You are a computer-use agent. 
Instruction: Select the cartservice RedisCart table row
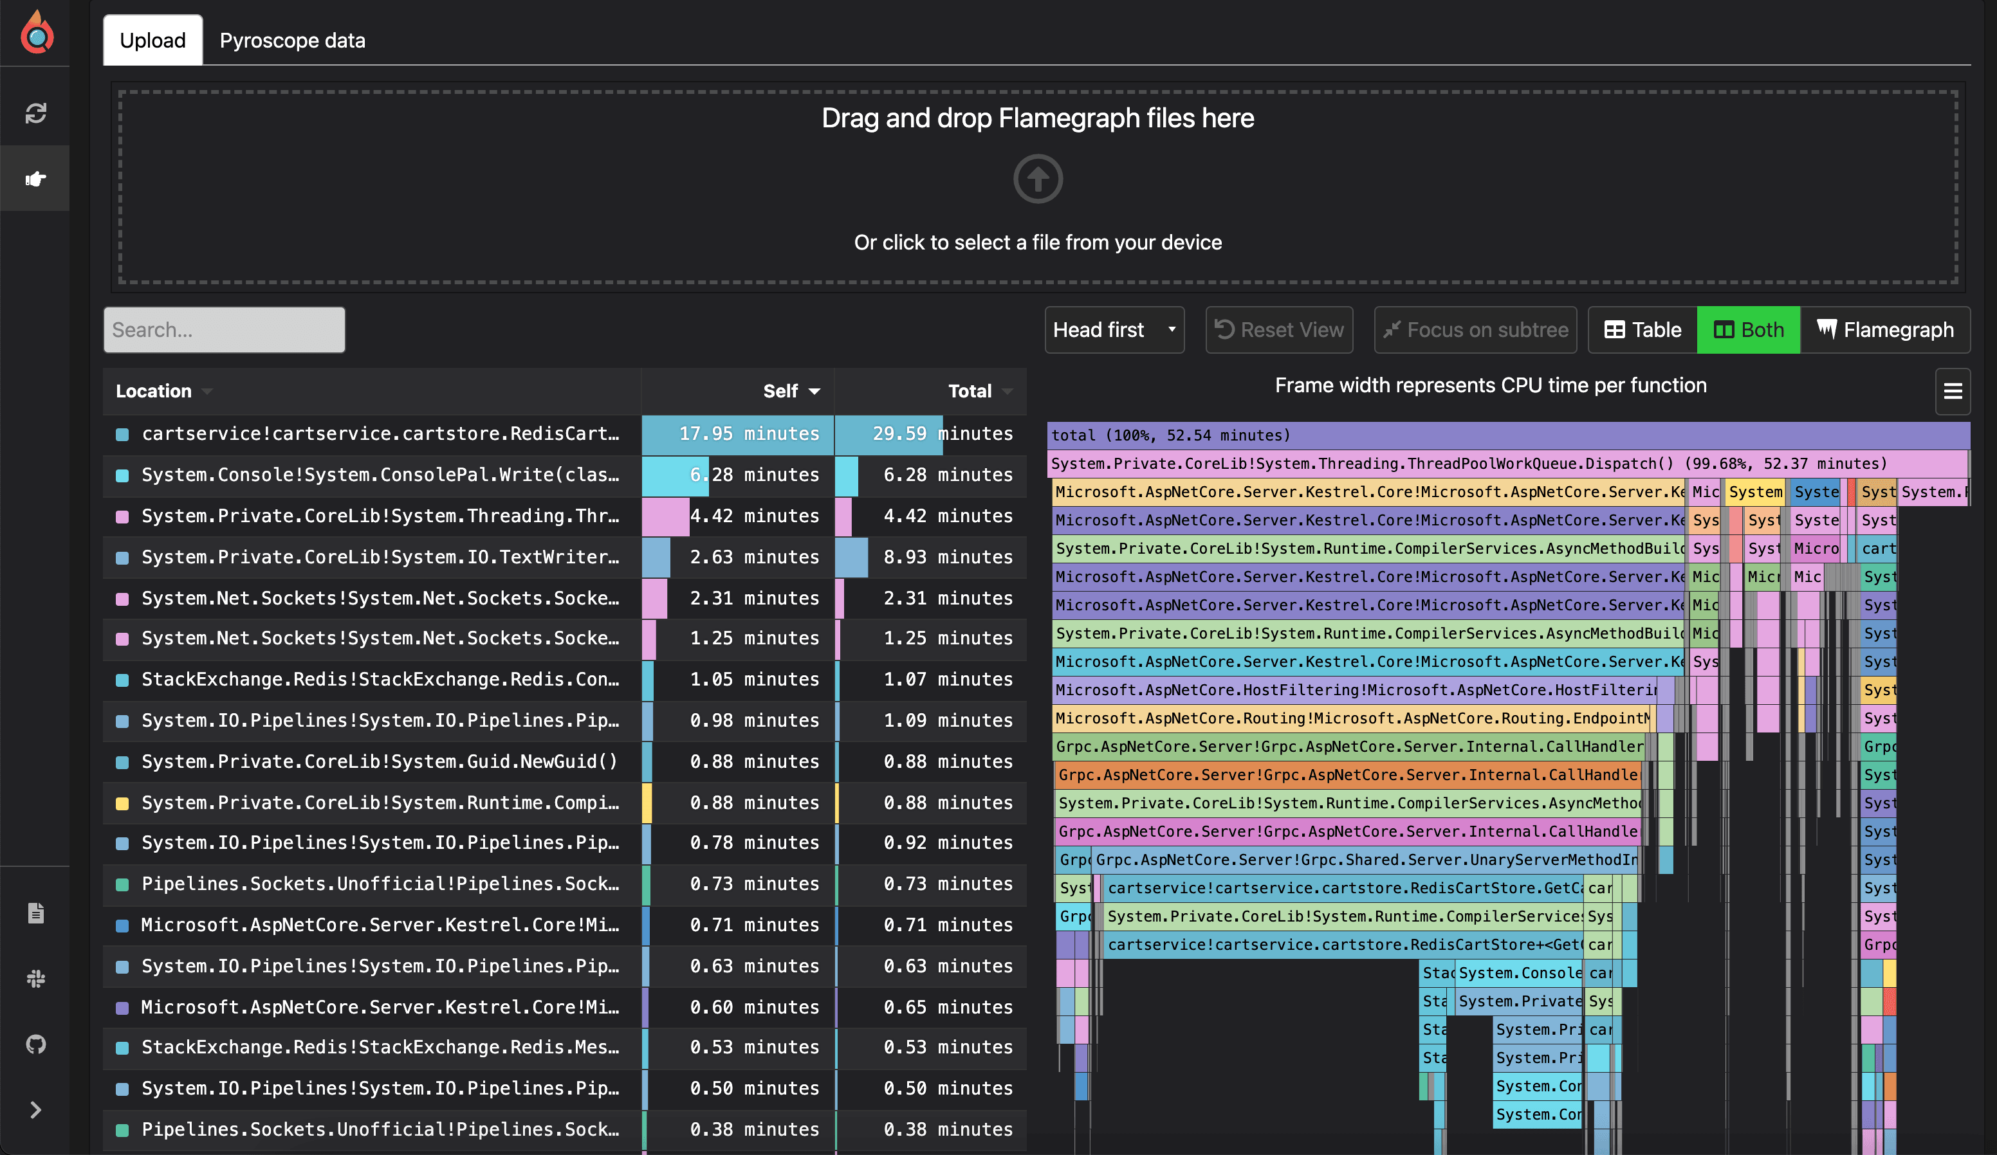[x=565, y=434]
